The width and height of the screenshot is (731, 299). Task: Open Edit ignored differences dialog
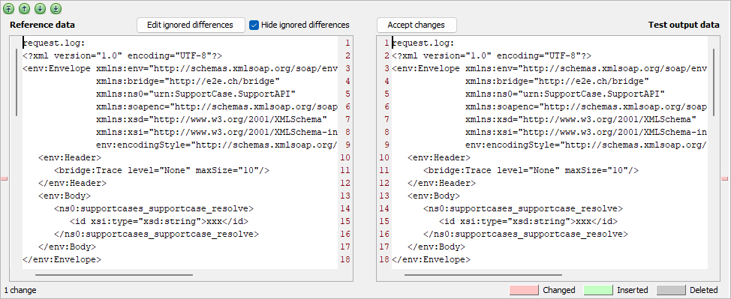click(191, 25)
